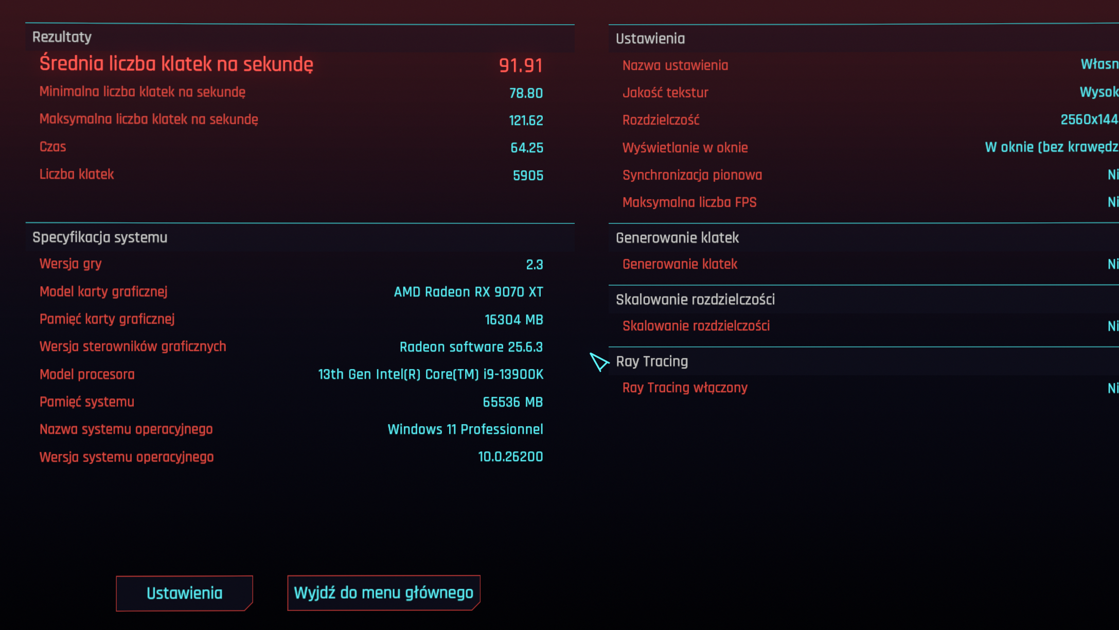
Task: Click the Jakość tekstur setting label
Action: 665,93
